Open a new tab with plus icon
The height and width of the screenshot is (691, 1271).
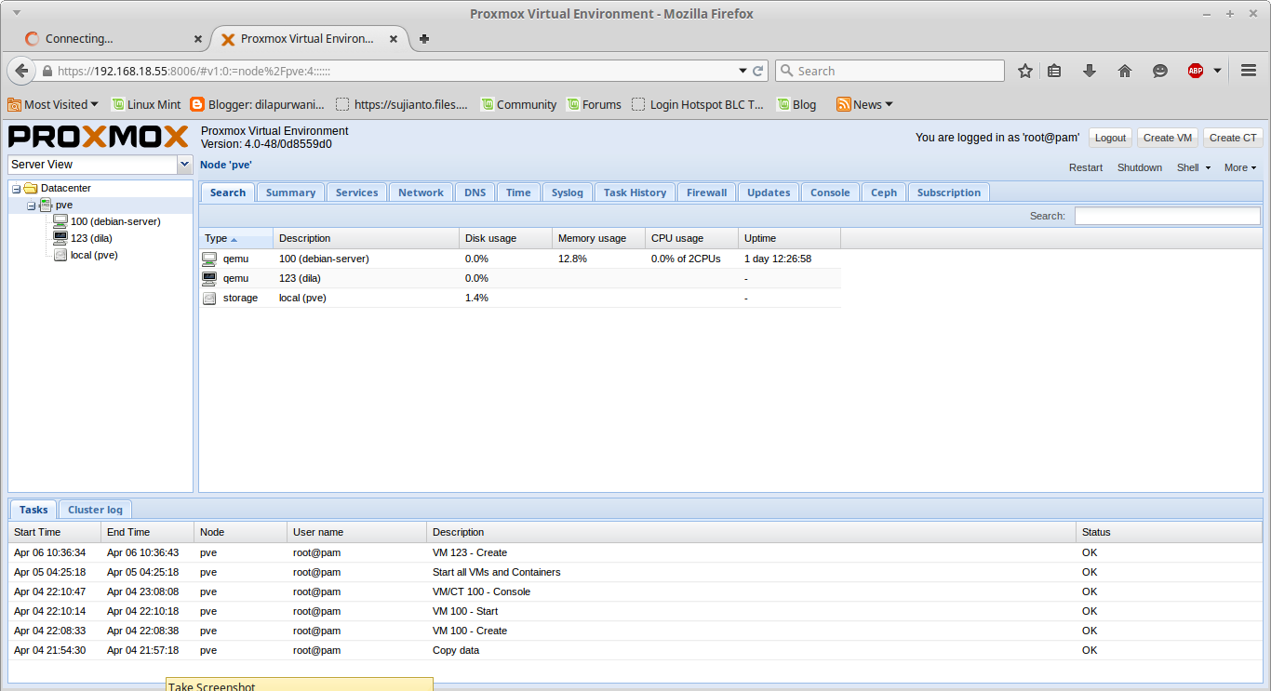click(x=424, y=39)
